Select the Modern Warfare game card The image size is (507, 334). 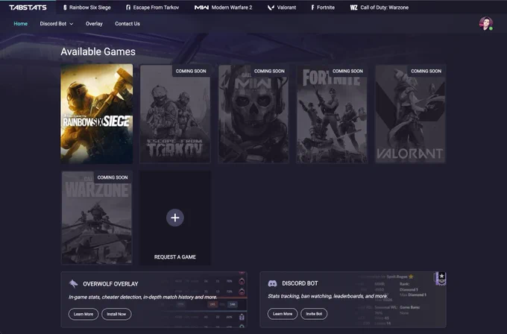coord(253,113)
